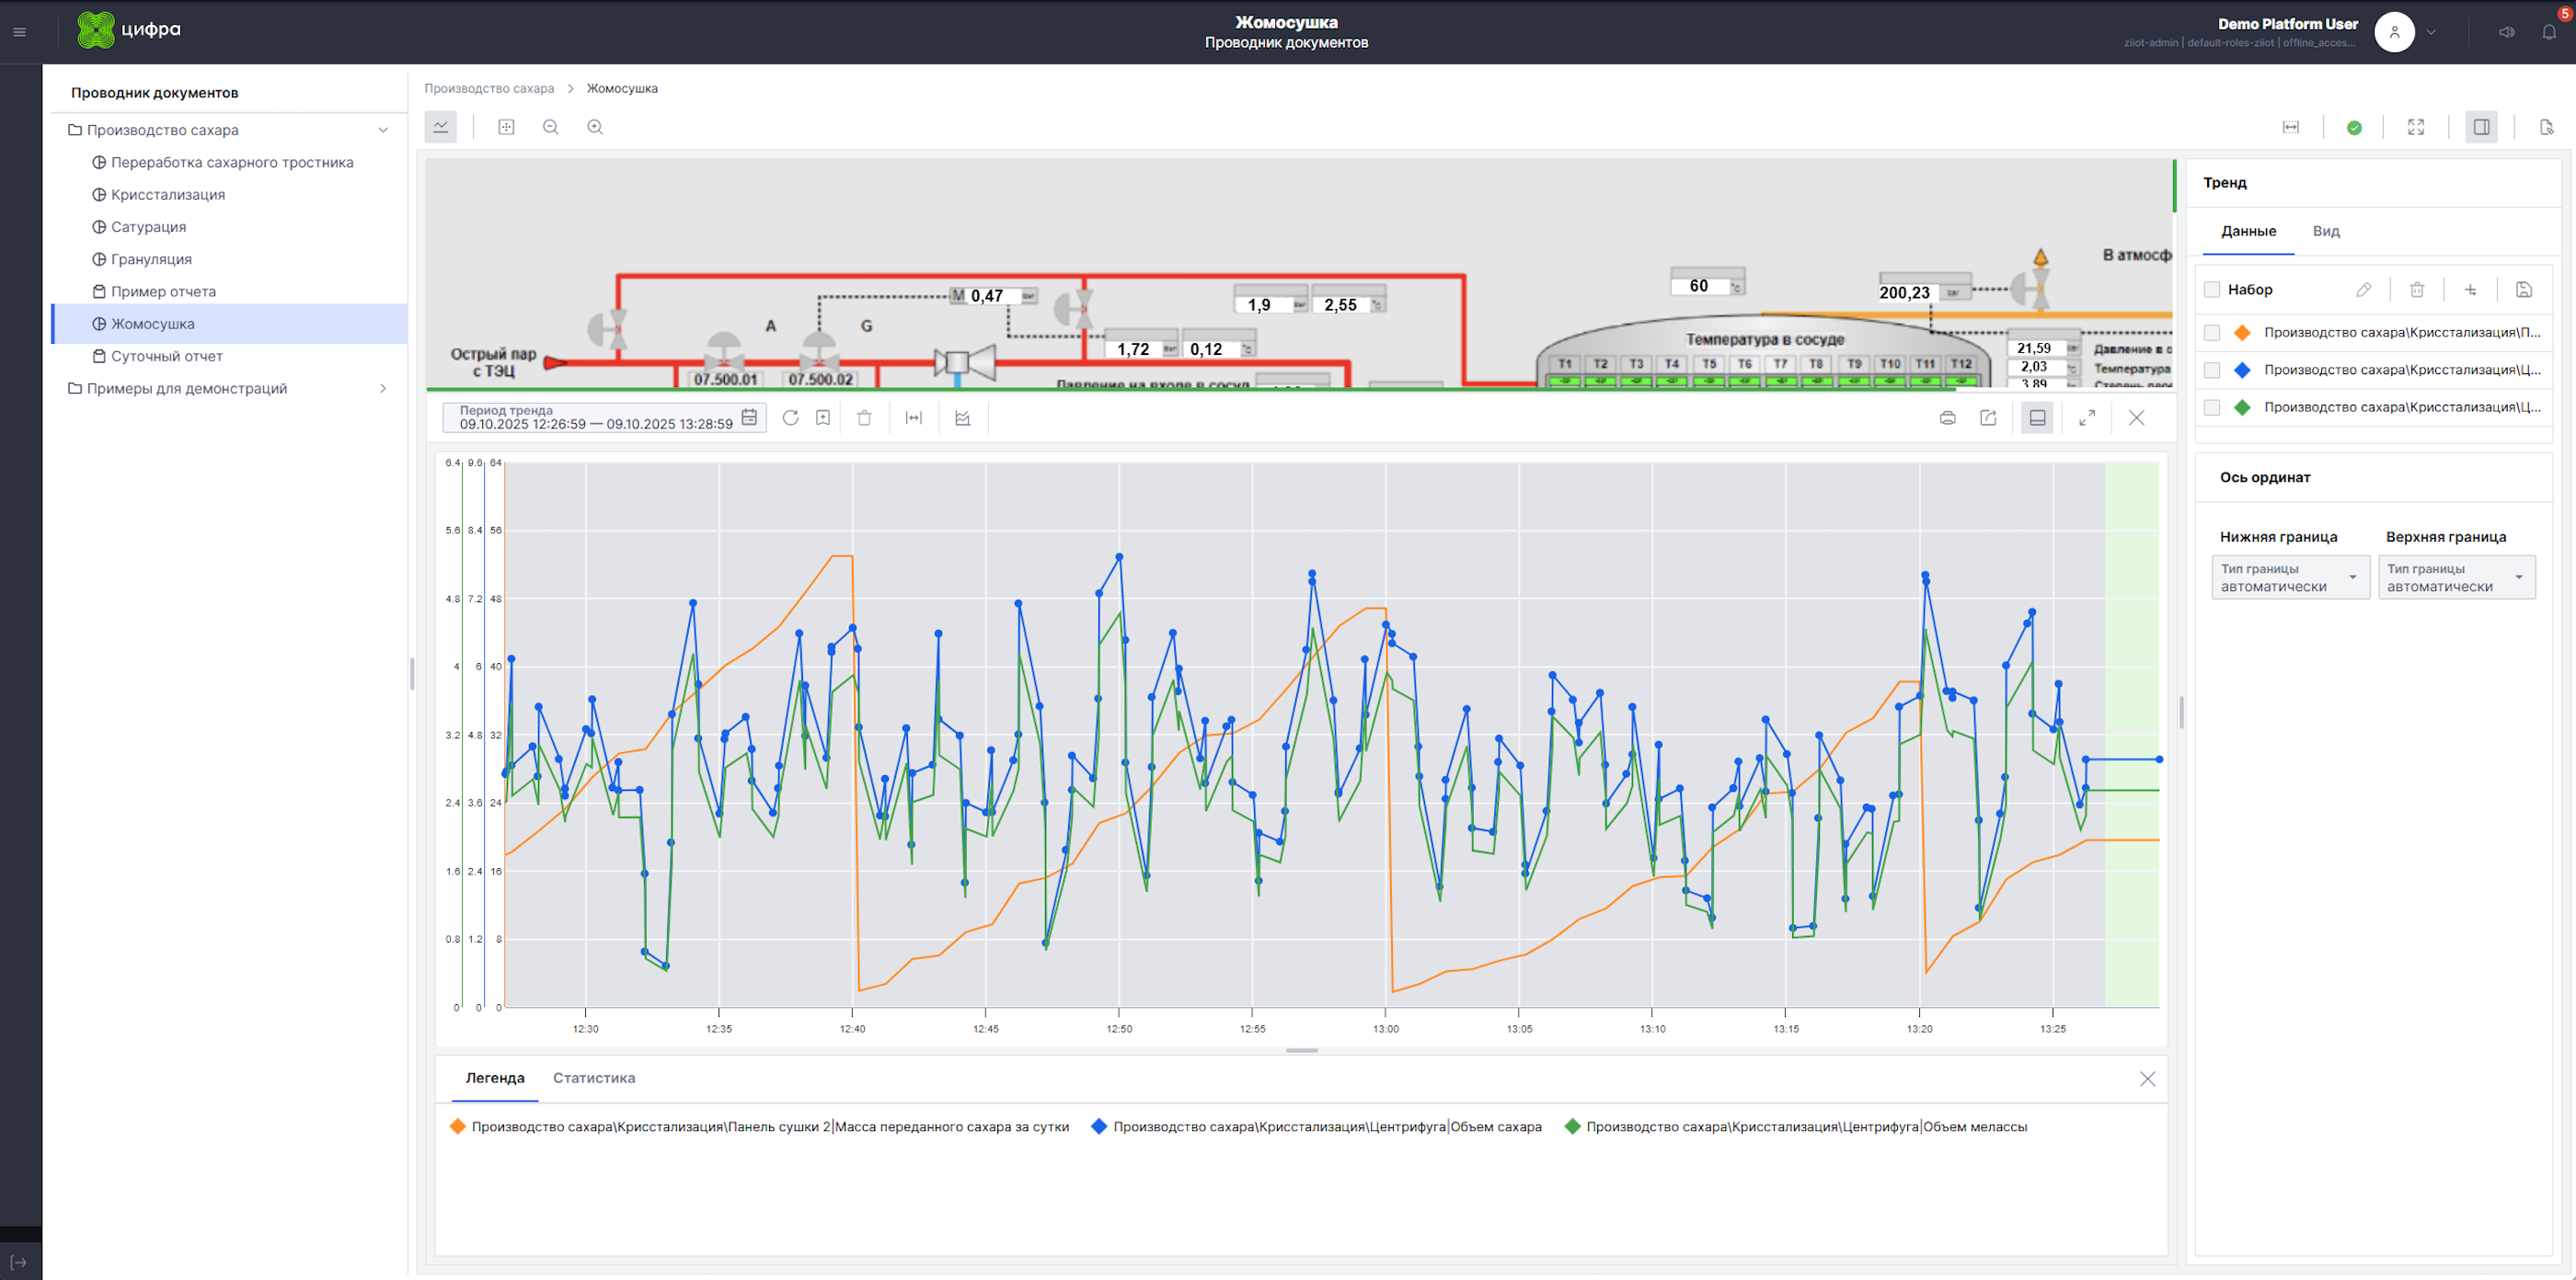Image resolution: width=2576 pixels, height=1280 pixels.
Task: Check the orange series checkbox
Action: [x=2212, y=333]
